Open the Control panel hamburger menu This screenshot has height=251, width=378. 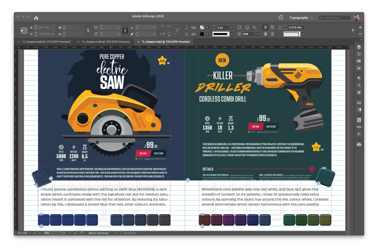(360, 34)
